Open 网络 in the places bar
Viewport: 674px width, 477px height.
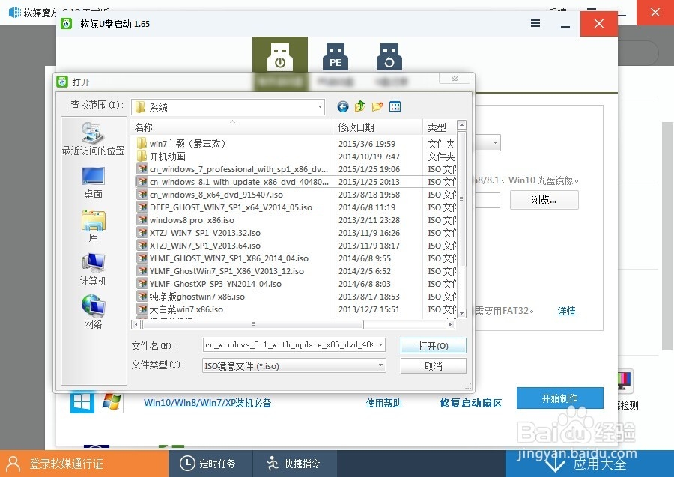point(94,312)
